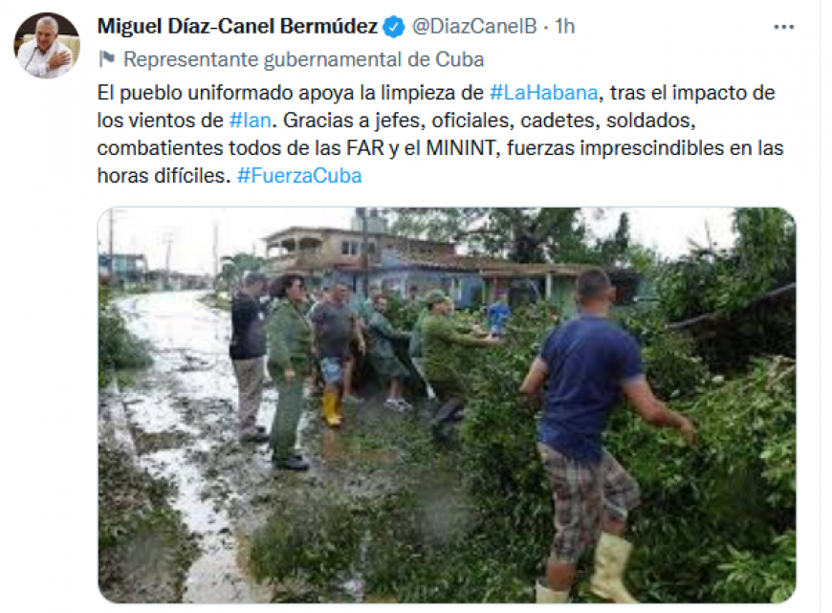
Task: Follow the #LaHabana hashtag
Action: (x=543, y=93)
